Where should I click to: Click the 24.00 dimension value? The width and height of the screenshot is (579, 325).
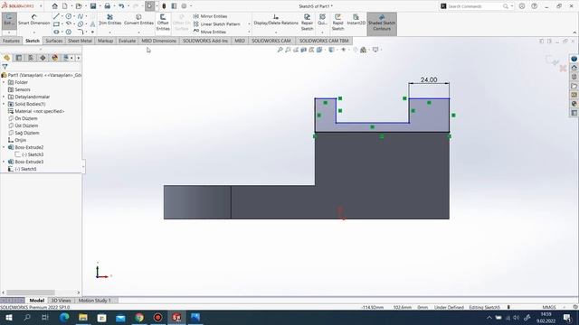coord(429,79)
